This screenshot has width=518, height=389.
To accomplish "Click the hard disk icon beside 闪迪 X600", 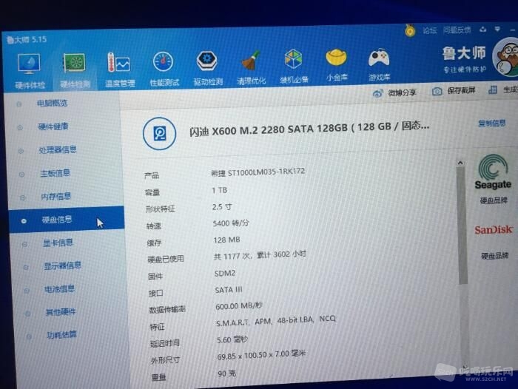I will tap(160, 134).
